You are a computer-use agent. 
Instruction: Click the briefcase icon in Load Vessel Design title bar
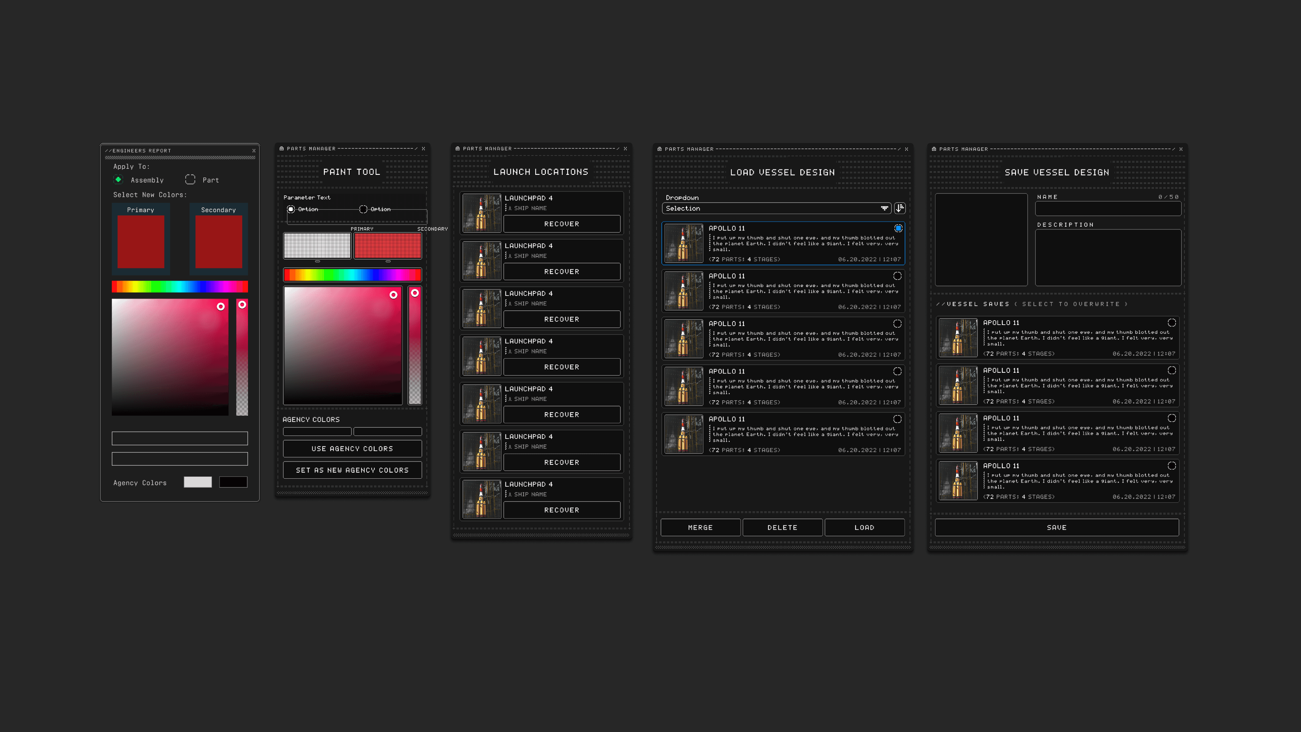[x=659, y=149]
